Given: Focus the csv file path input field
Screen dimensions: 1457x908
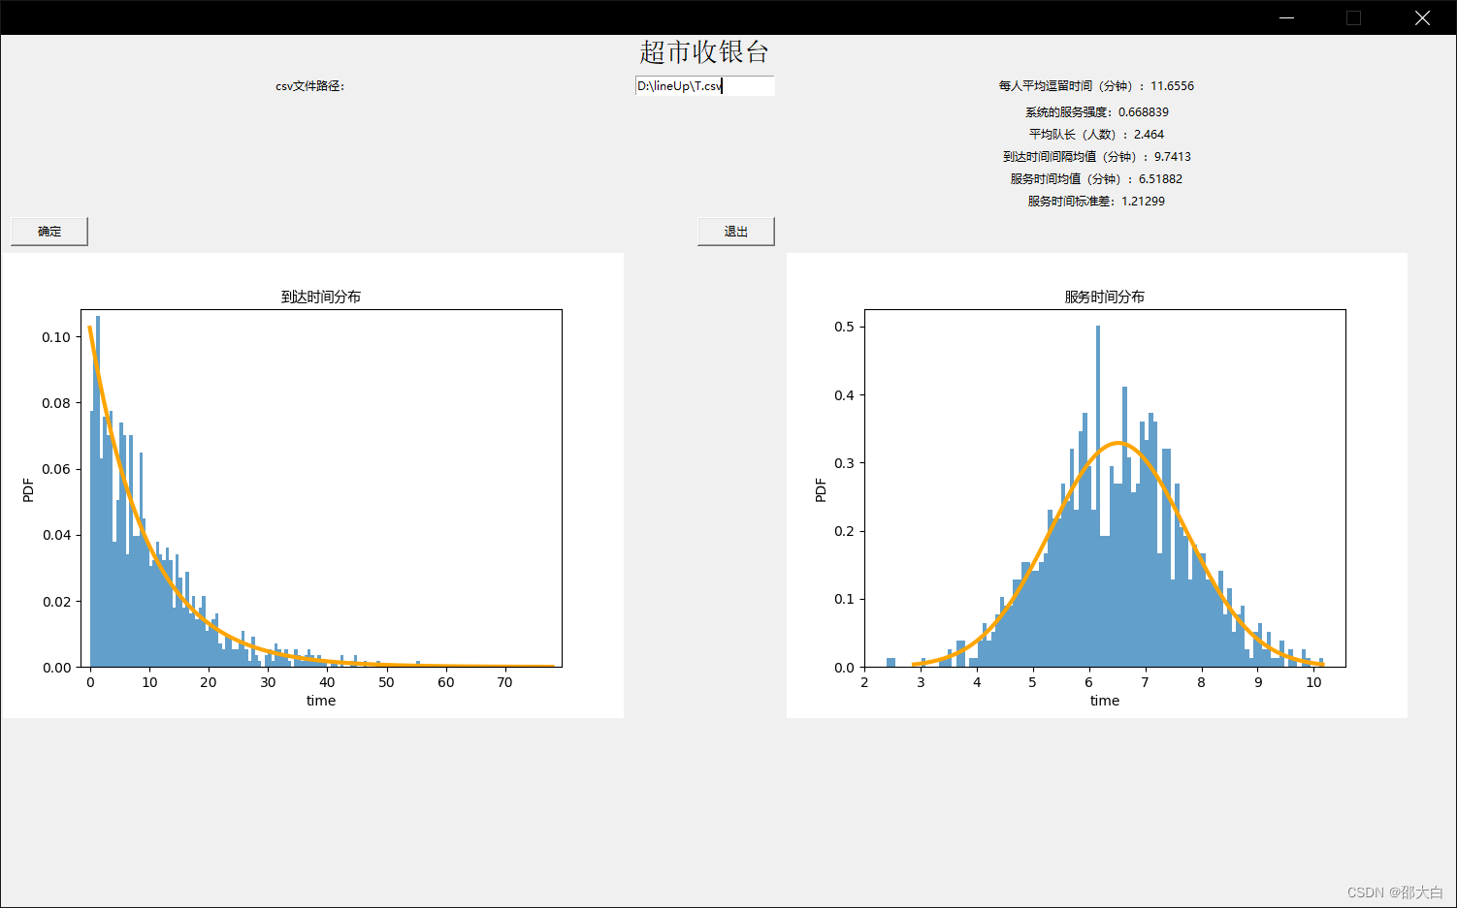Looking at the screenshot, I should pos(705,86).
